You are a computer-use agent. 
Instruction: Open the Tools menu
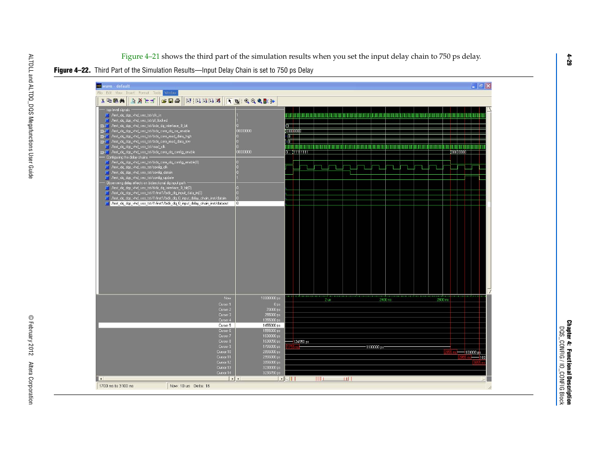point(157,93)
